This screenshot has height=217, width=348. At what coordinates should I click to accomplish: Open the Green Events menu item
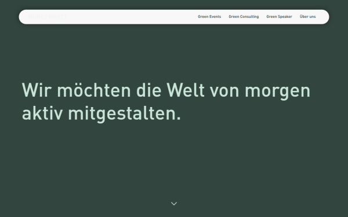point(209,17)
